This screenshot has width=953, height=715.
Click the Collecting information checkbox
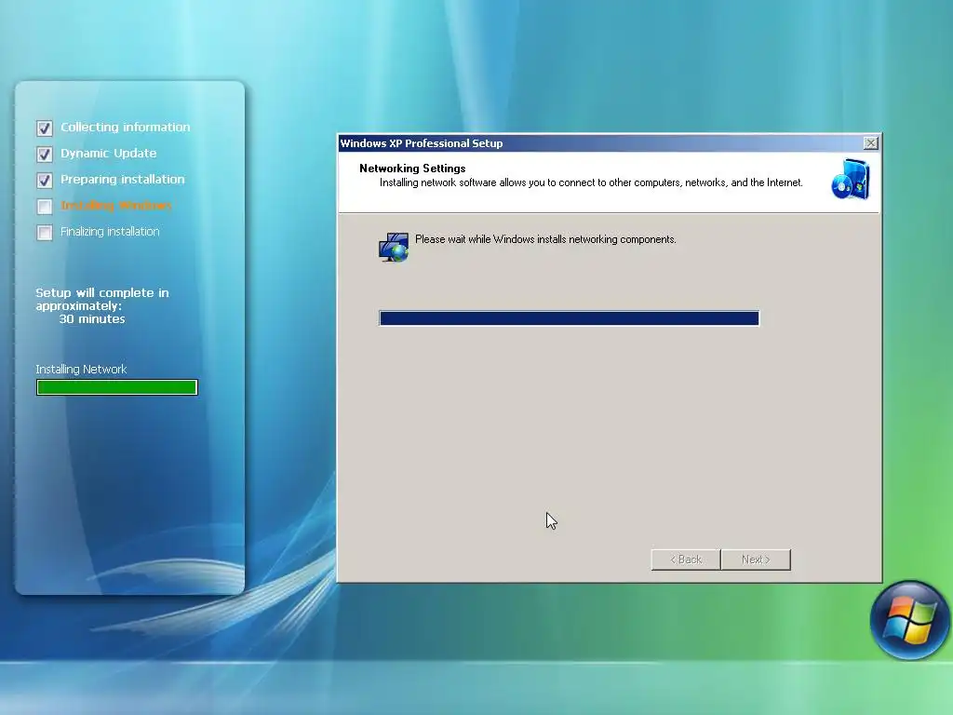pos(45,128)
